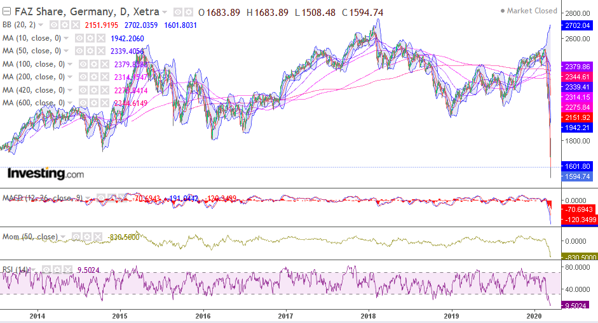Hide the RSI (14) indicator
Image resolution: width=598 pixels, height=323 pixels.
click(x=46, y=270)
